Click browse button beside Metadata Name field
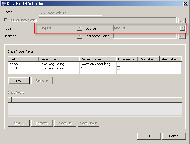Screen dimensions: 190x144 (182, 36)
